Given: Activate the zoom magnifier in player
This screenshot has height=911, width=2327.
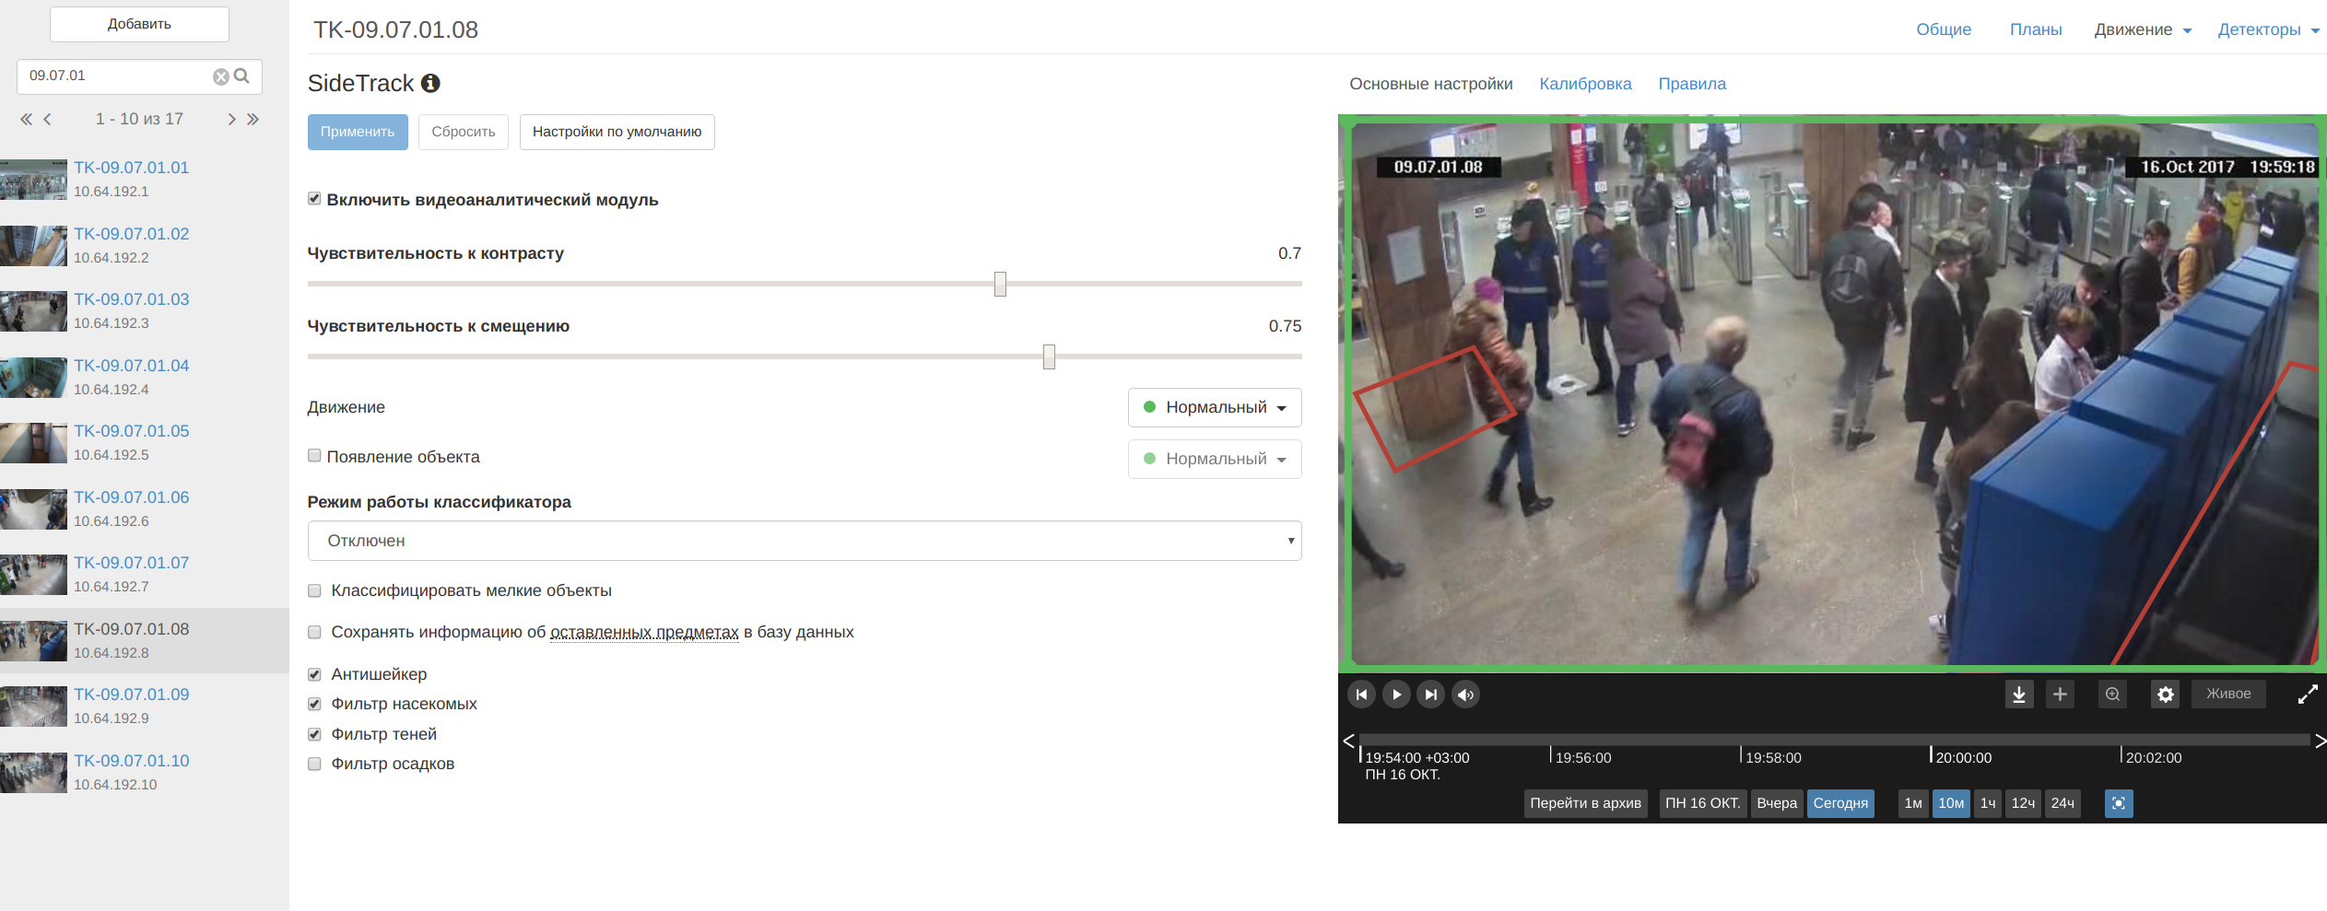Looking at the screenshot, I should click(2112, 695).
